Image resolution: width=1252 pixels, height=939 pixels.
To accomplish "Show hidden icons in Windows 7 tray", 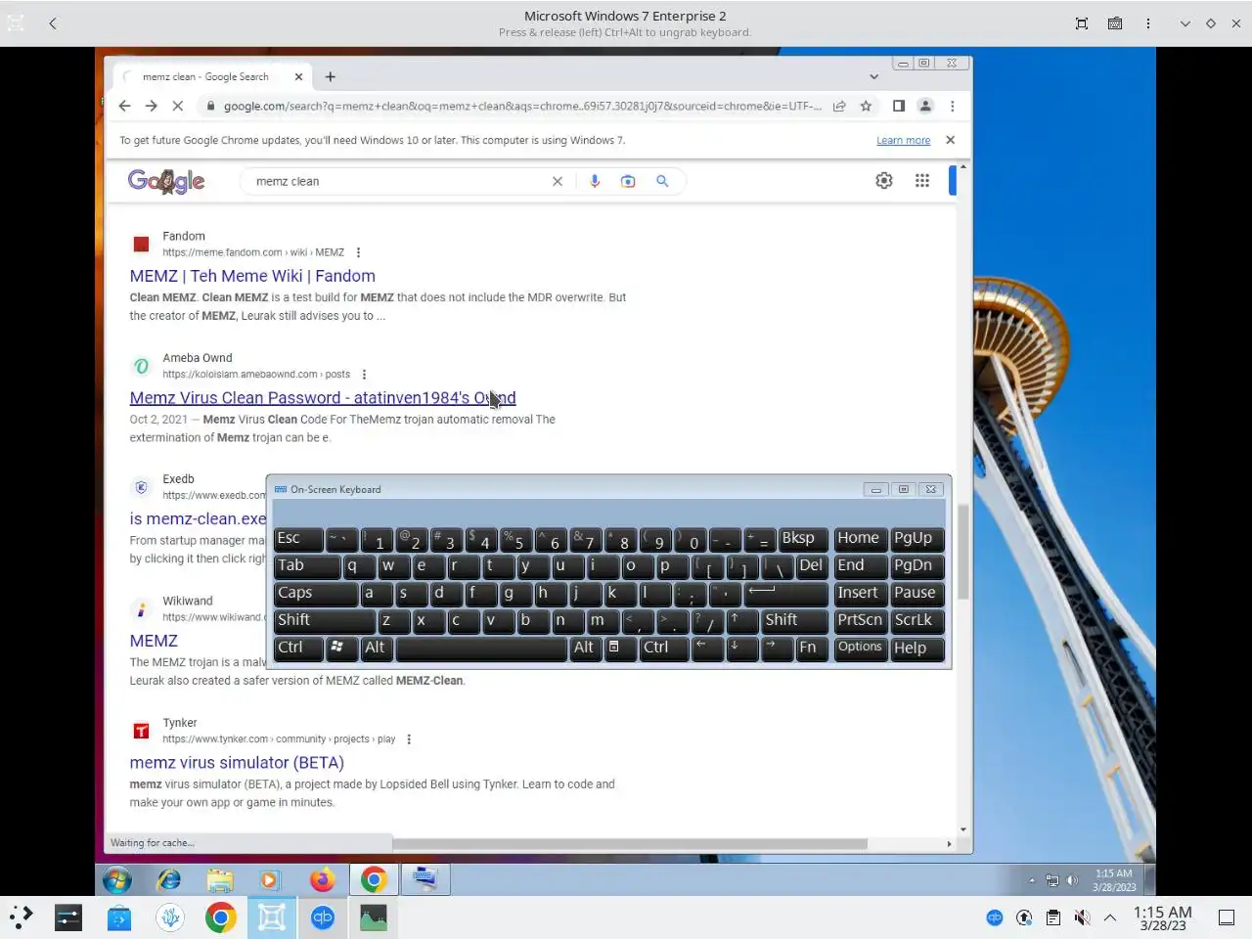I will 1032,880.
